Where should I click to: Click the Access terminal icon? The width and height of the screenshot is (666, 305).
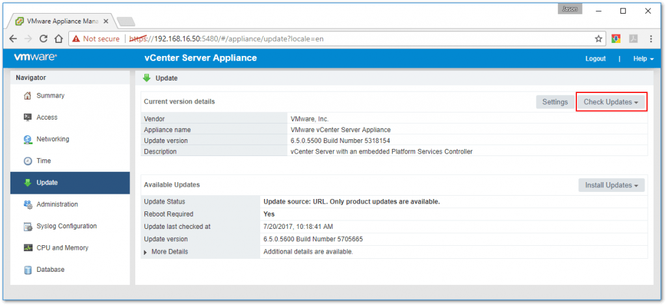pyautogui.click(x=27, y=118)
